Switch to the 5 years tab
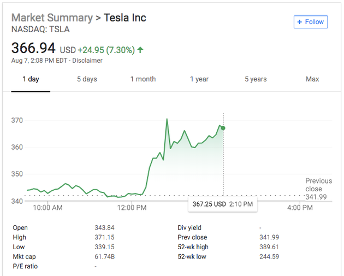 pyautogui.click(x=256, y=79)
